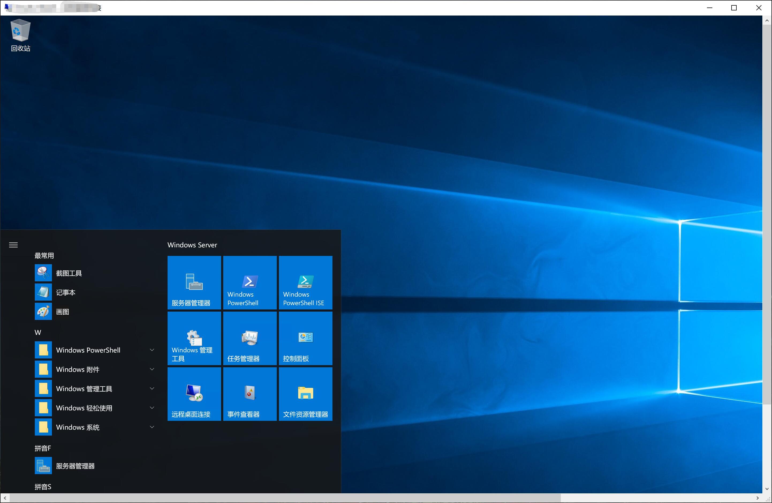Click the remote desktop window title icon
The width and height of the screenshot is (772, 503).
pyautogui.click(x=8, y=7)
